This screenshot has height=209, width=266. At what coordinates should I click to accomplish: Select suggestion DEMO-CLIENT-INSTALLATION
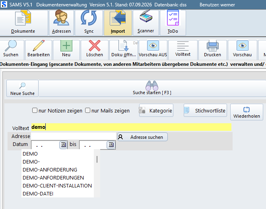(x=58, y=186)
